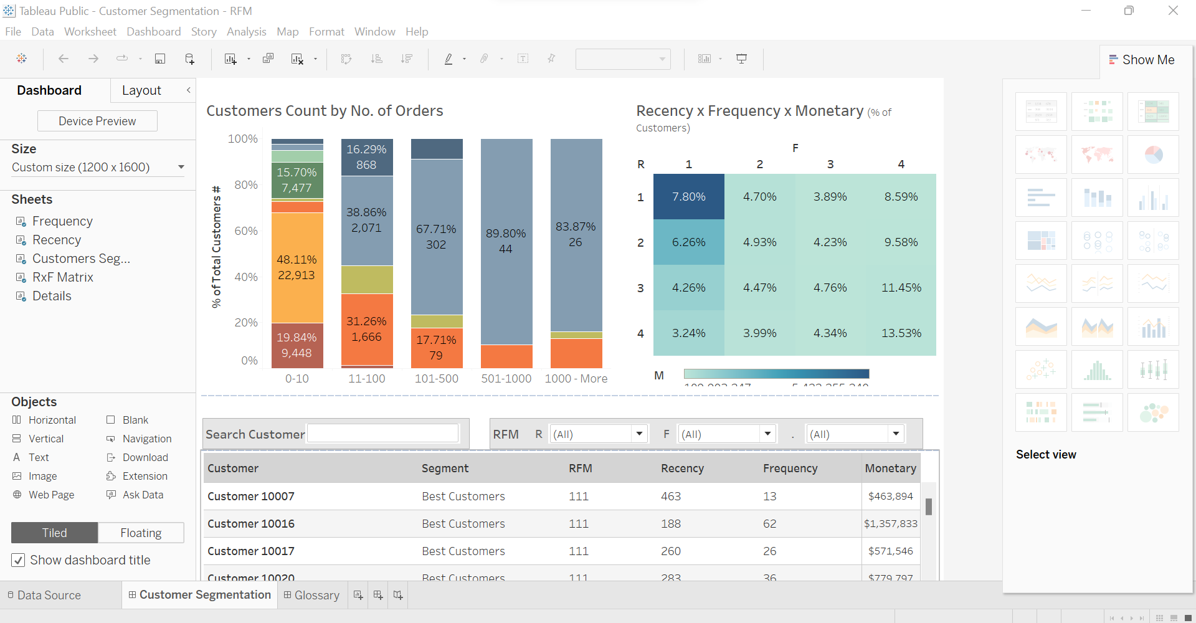Click the New Dashboard icon near sheet tabs
1196x623 pixels.
(377, 595)
